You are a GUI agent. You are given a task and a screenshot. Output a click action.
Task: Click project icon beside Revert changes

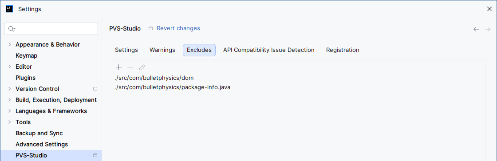point(150,28)
